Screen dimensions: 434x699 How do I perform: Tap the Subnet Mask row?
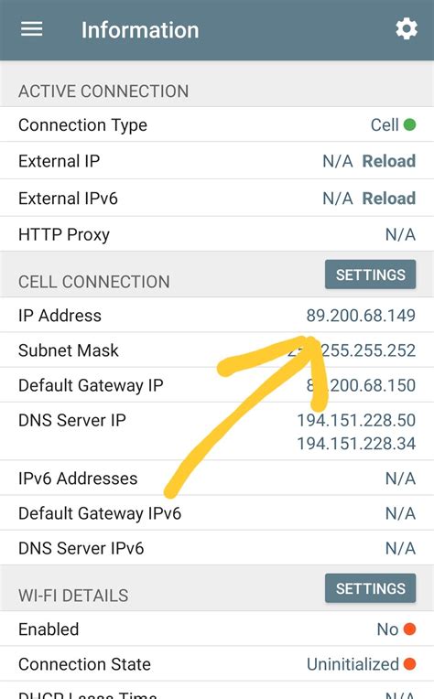click(x=217, y=349)
